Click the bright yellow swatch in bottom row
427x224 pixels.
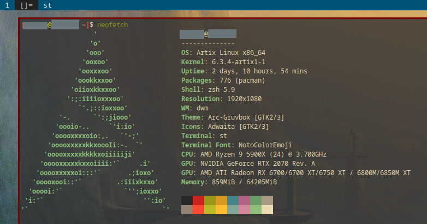[221, 210]
